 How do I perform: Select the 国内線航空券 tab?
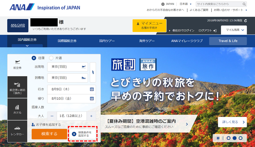coord(27,41)
